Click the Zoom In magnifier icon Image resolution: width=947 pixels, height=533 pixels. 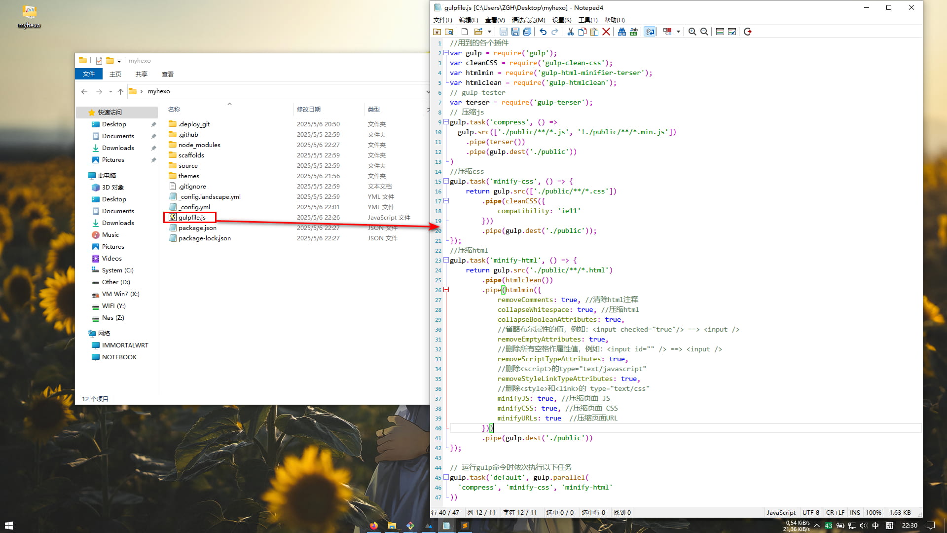(x=692, y=32)
